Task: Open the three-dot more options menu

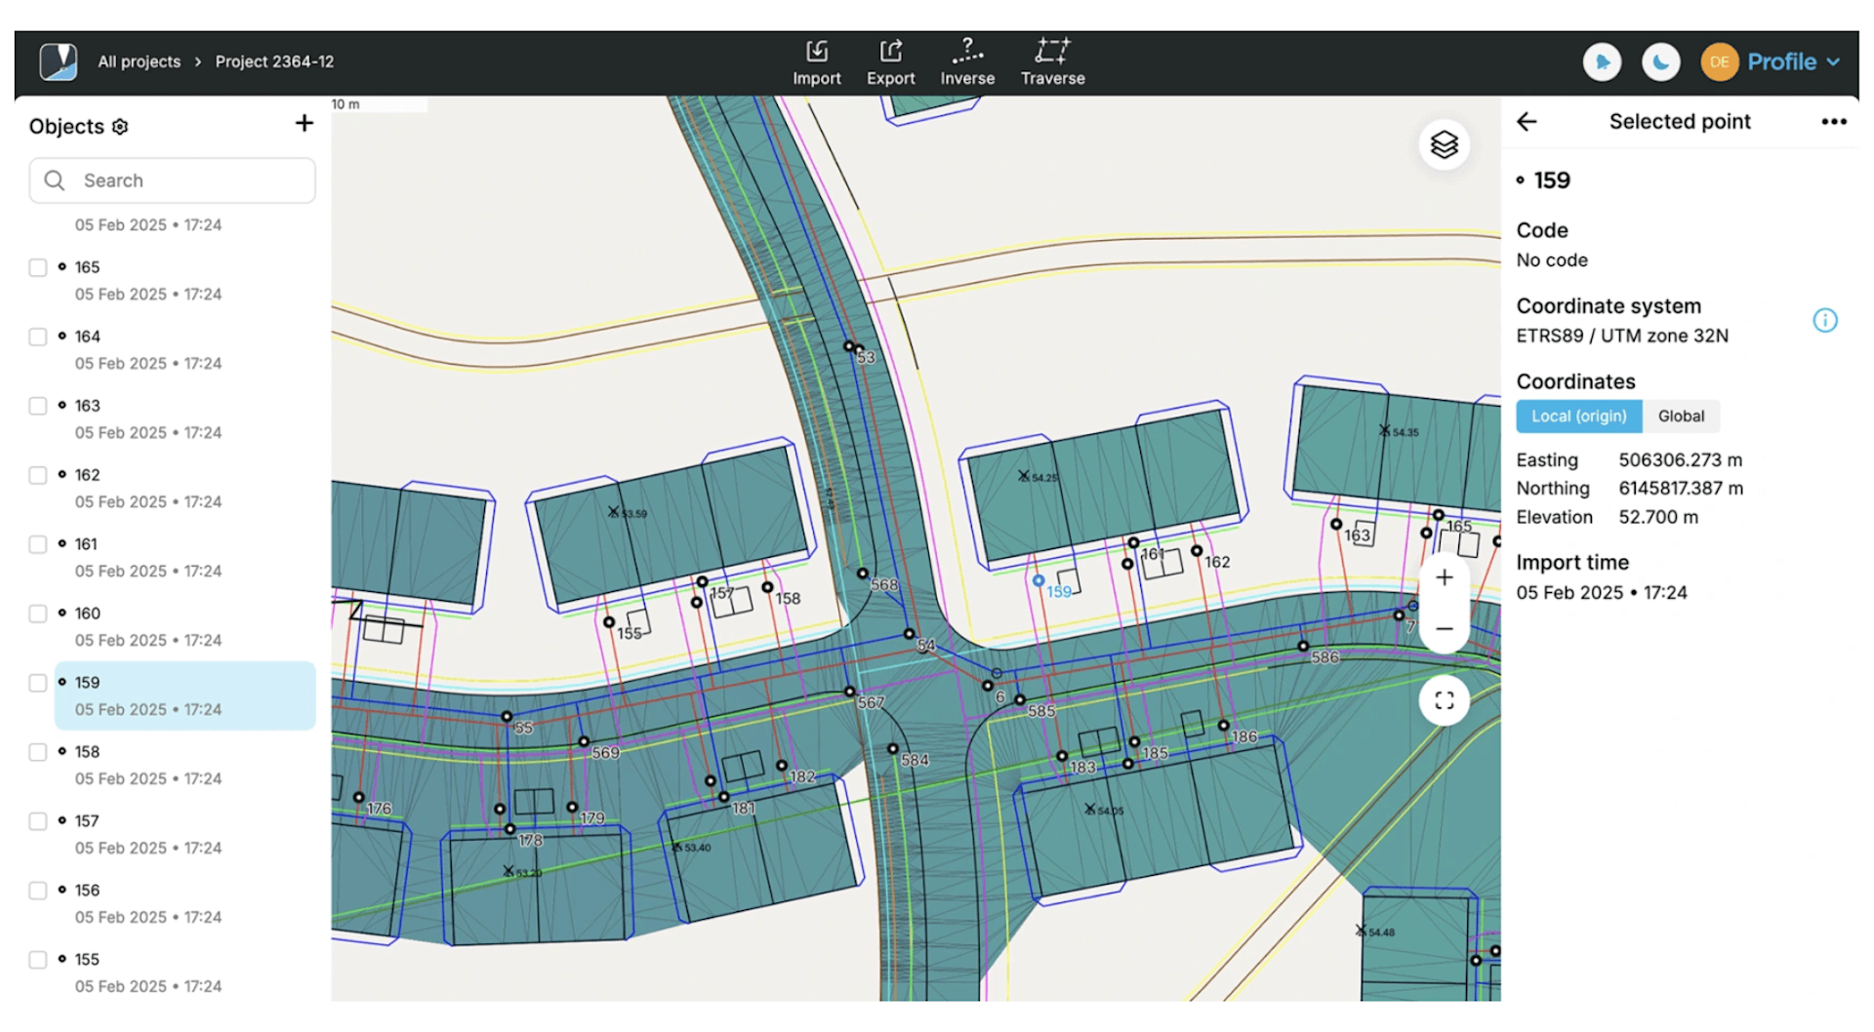Action: 1833,122
